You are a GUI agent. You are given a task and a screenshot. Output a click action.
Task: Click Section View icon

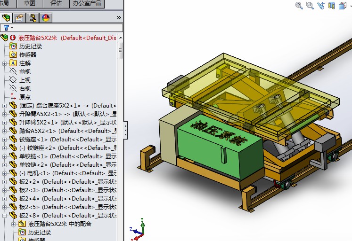click(x=332, y=5)
